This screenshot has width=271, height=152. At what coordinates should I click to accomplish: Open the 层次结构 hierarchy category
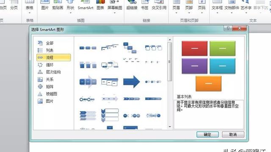54,72
